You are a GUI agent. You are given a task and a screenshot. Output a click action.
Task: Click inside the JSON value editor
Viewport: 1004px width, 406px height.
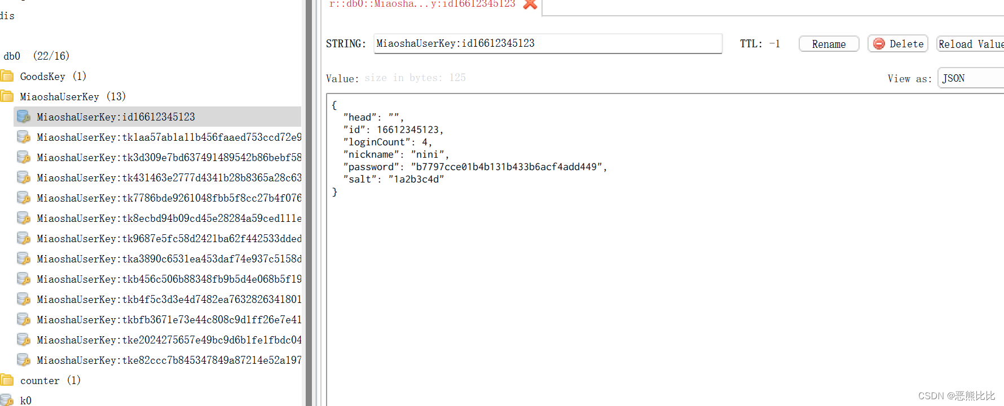[x=665, y=249]
